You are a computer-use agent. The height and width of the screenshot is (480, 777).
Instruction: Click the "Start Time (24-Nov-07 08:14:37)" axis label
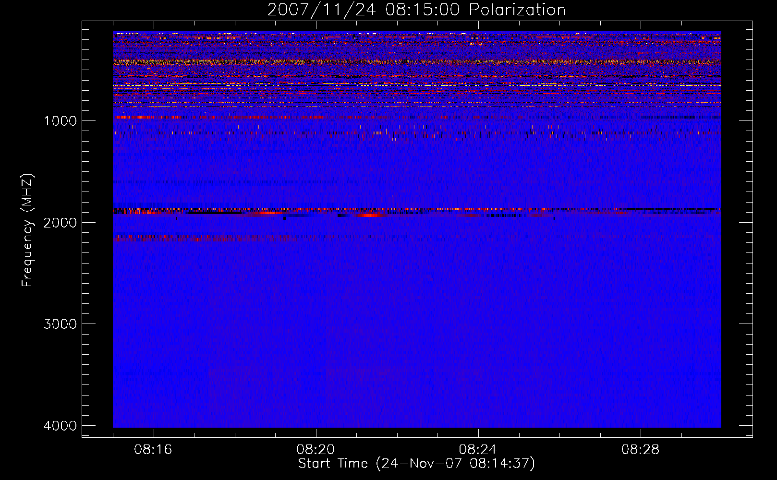coord(416,464)
